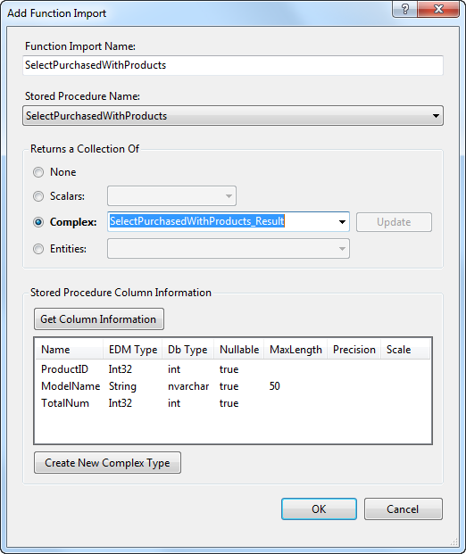Click the dialog's bottom-right resize grip
This screenshot has height=554, width=466.
(x=454, y=542)
